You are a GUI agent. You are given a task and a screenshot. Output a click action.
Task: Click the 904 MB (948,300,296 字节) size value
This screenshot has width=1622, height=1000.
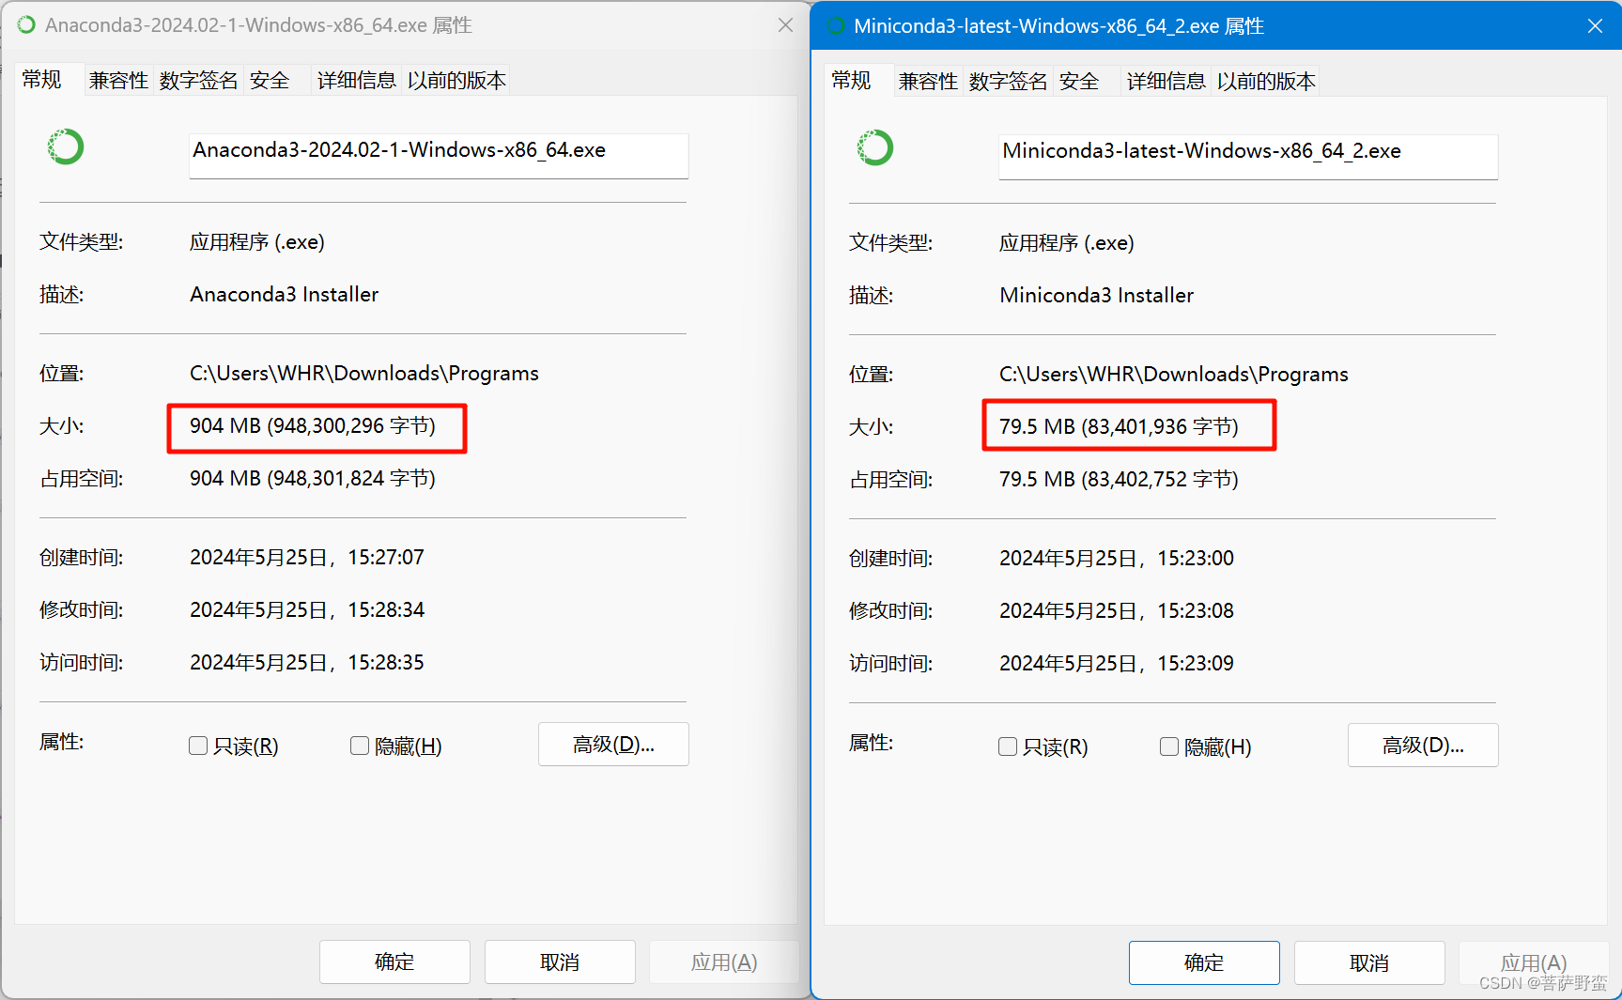313,426
